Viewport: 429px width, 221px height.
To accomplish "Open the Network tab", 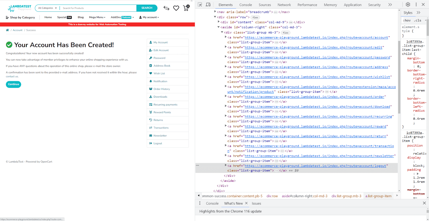I will 284,5.
